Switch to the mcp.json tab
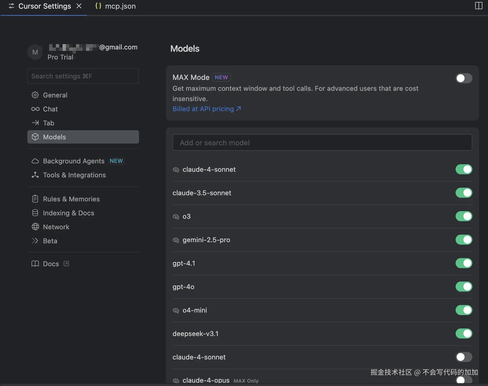The width and height of the screenshot is (488, 386). tap(115, 6)
